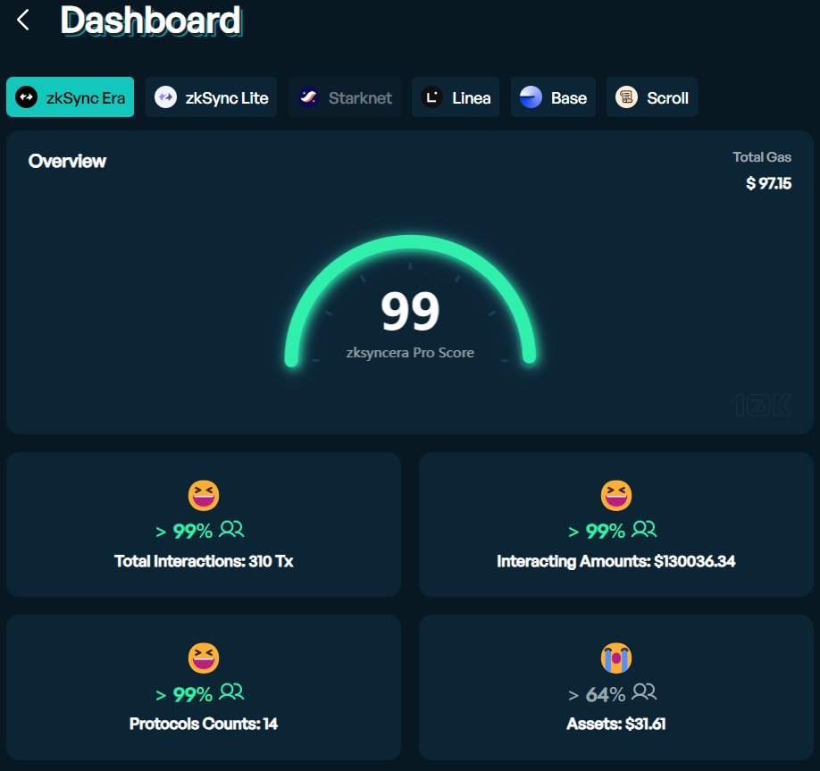This screenshot has height=771, width=820.
Task: Click the Starknet logo icon
Action: pyautogui.click(x=308, y=97)
